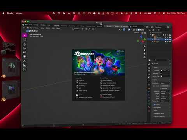Select the Cursor tool in viewport toolbar
The width and height of the screenshot is (187, 140).
[25, 40]
